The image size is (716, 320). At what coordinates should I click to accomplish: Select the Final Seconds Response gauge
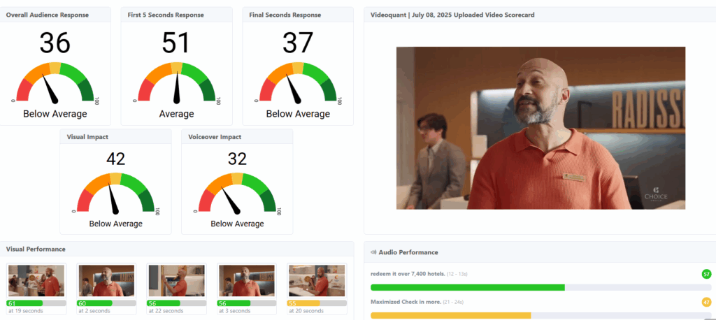click(x=298, y=83)
